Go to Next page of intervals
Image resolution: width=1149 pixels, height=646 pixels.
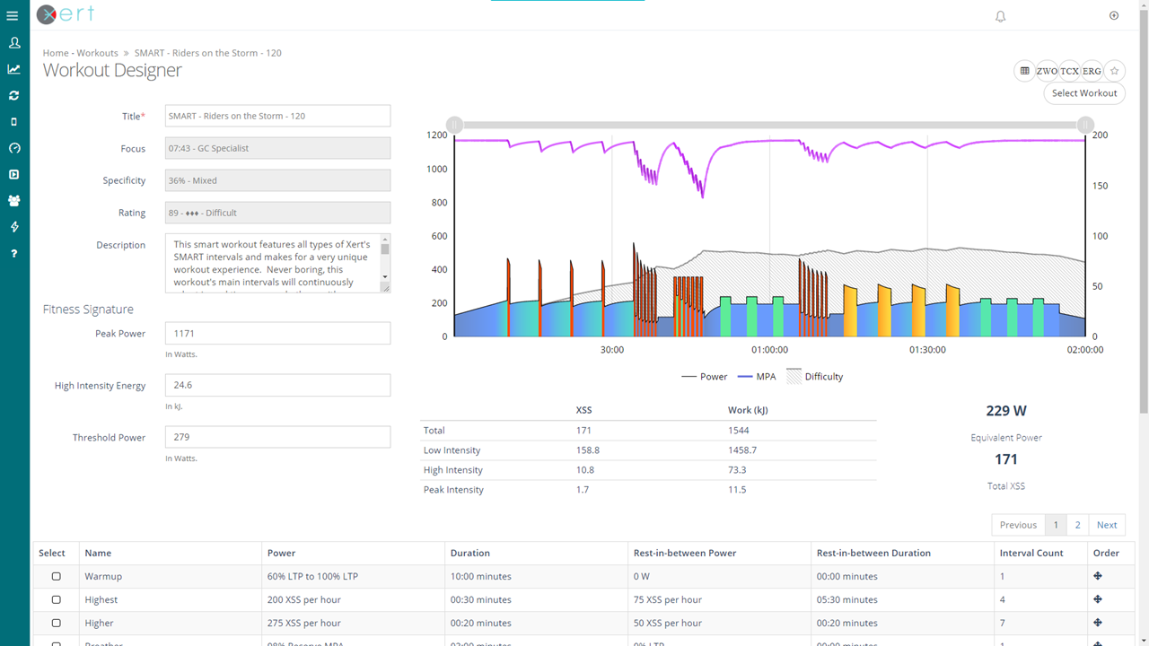[1107, 525]
